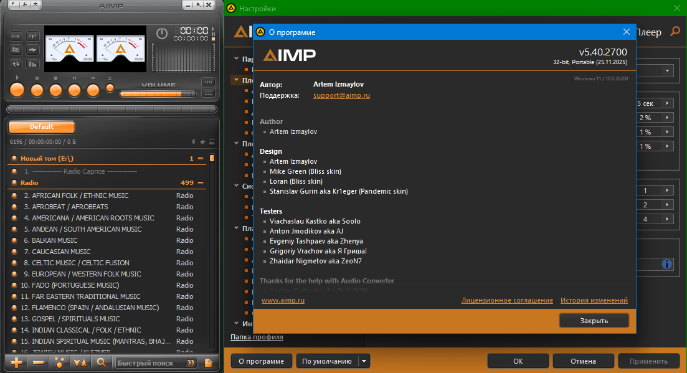Screen dimensions: 687x373
Task: Click the Закрыть button
Action: tap(594, 321)
